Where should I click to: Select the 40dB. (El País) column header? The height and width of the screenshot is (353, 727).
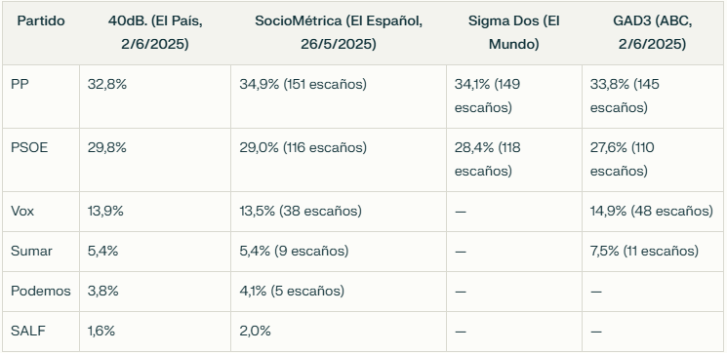pos(155,33)
